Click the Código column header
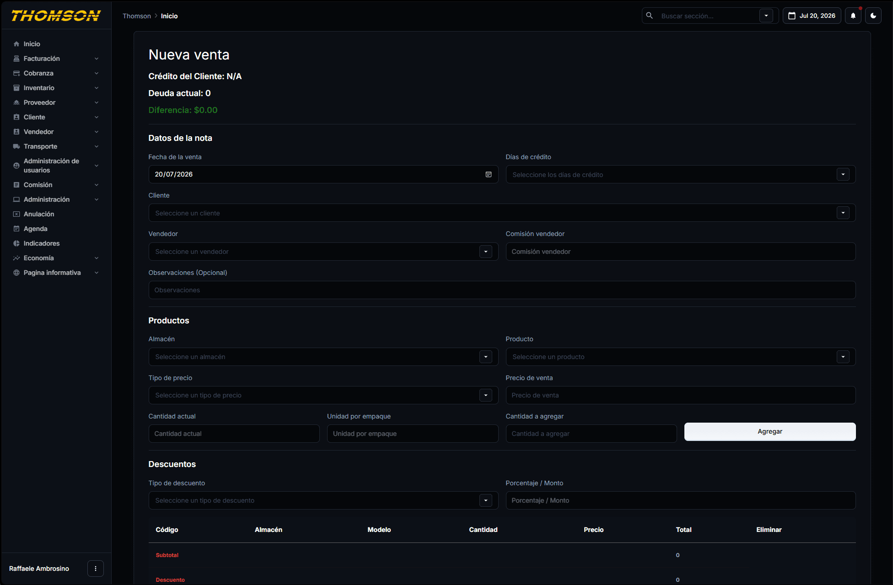The image size is (893, 585). click(x=167, y=530)
